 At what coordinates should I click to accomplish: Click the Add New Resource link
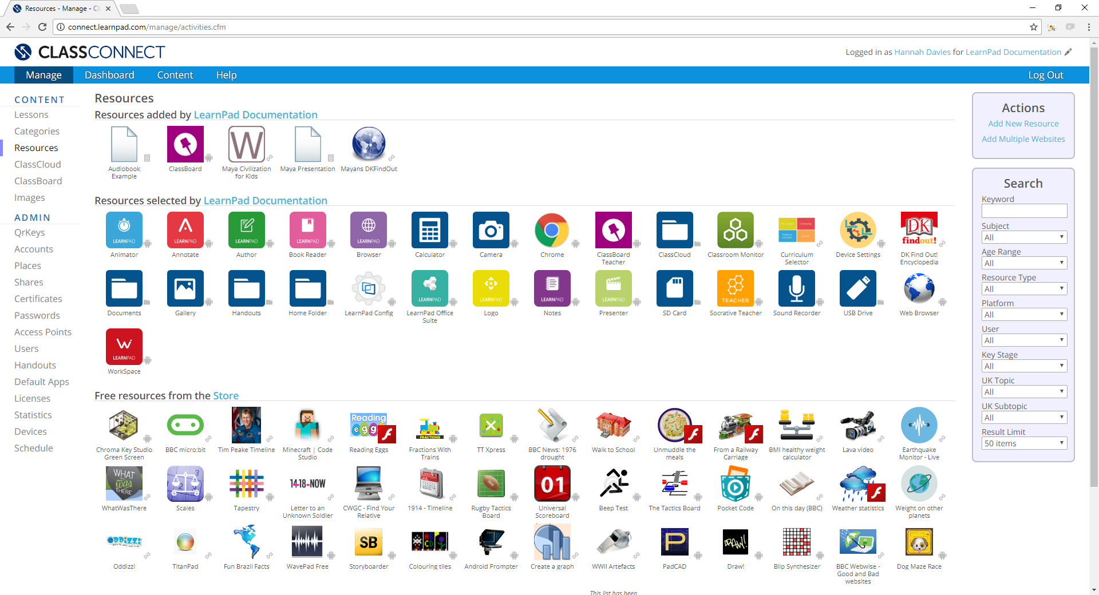pyautogui.click(x=1023, y=124)
